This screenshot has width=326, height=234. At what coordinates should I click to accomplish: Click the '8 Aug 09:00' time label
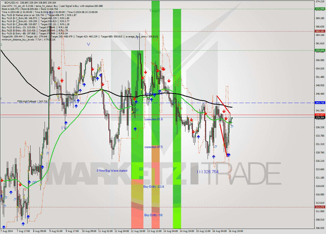[40, 231]
